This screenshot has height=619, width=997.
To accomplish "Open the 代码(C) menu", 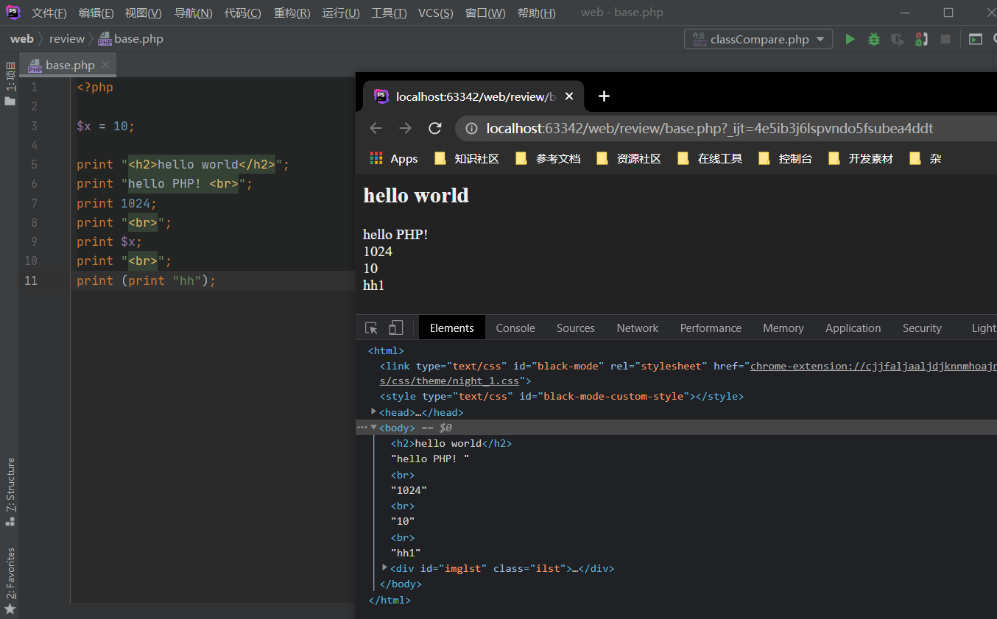I will coord(242,13).
